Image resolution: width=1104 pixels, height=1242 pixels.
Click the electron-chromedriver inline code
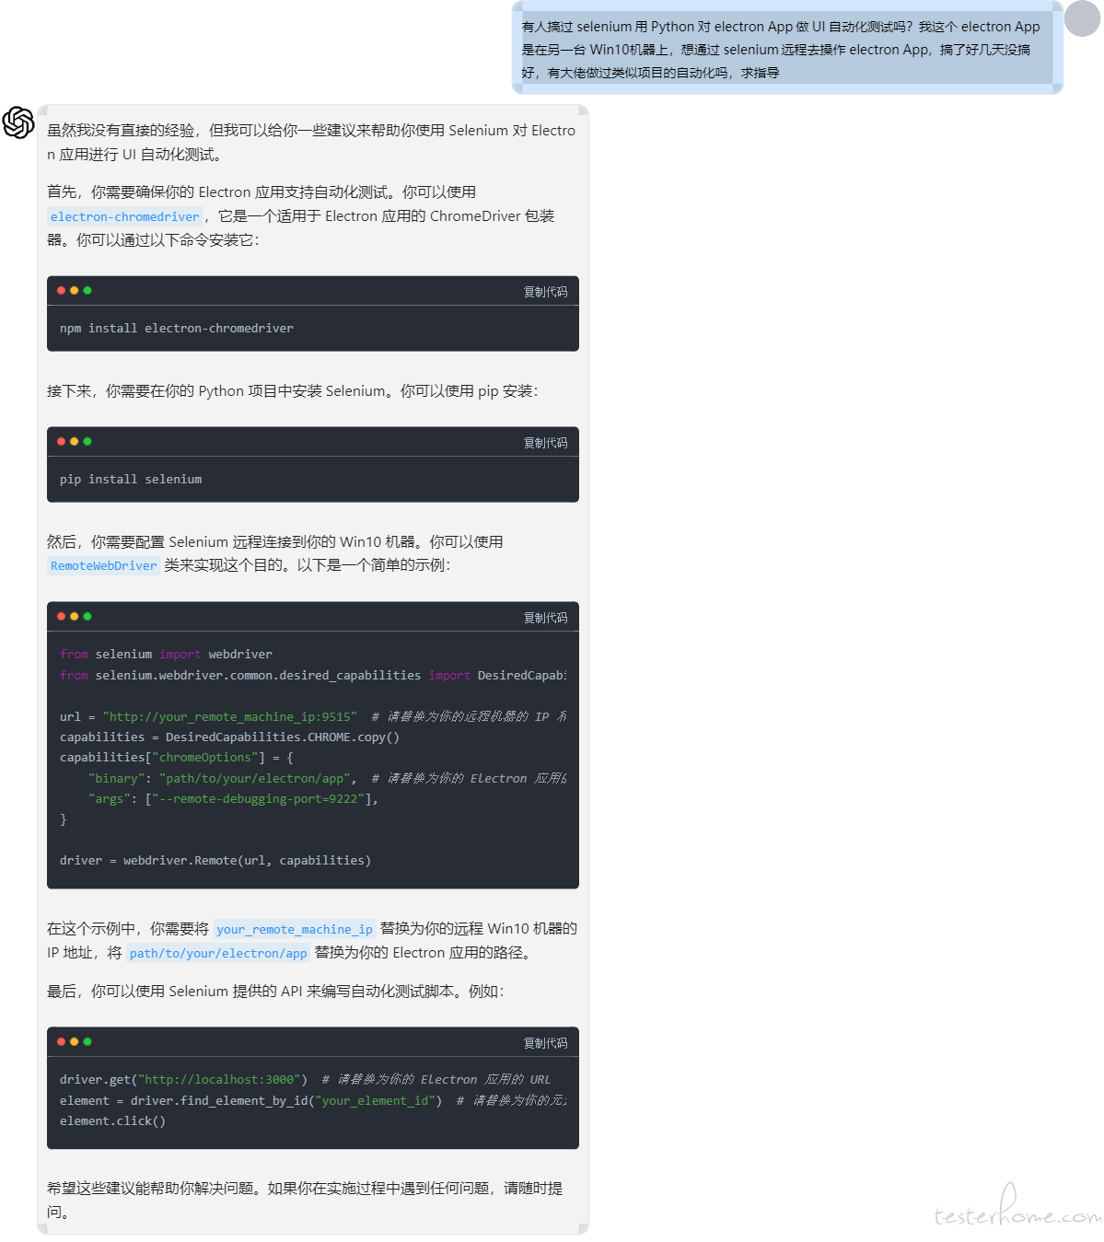[124, 217]
